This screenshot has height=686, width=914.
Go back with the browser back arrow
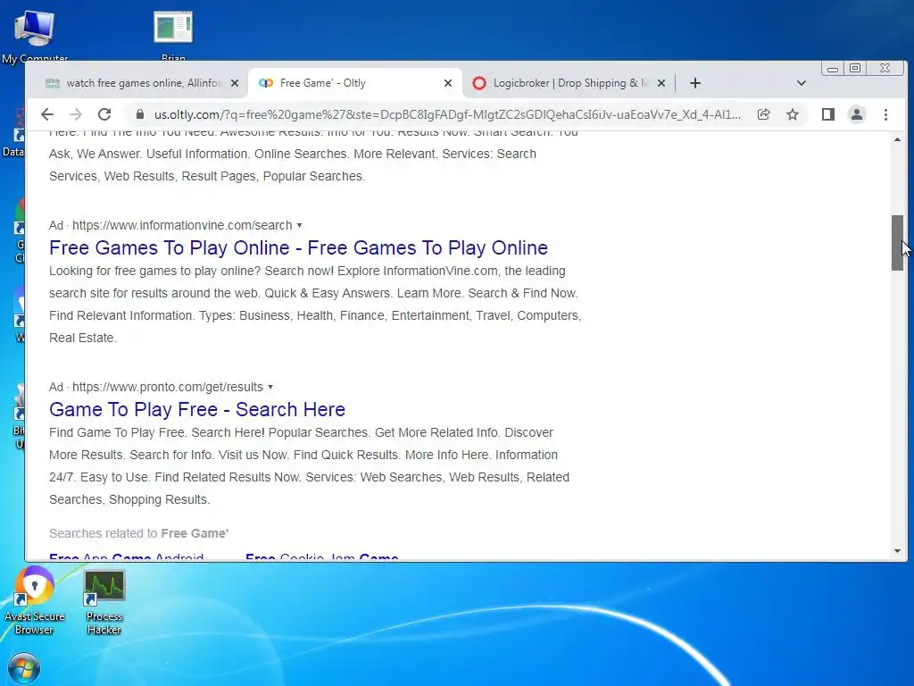pos(47,114)
